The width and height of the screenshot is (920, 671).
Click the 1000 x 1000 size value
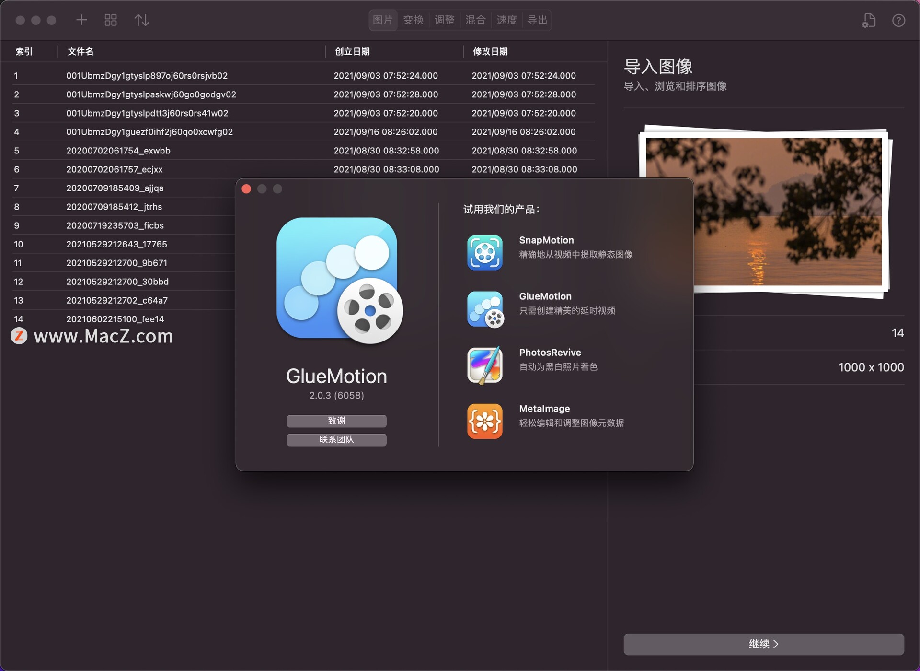click(871, 367)
